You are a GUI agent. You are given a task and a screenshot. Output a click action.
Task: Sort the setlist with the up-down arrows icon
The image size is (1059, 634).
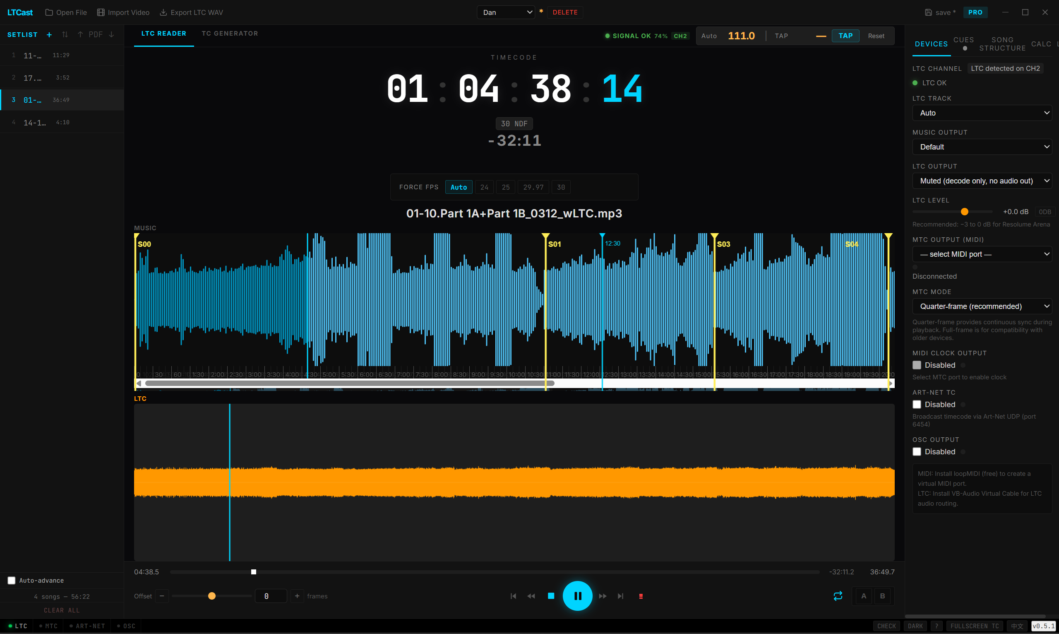65,35
